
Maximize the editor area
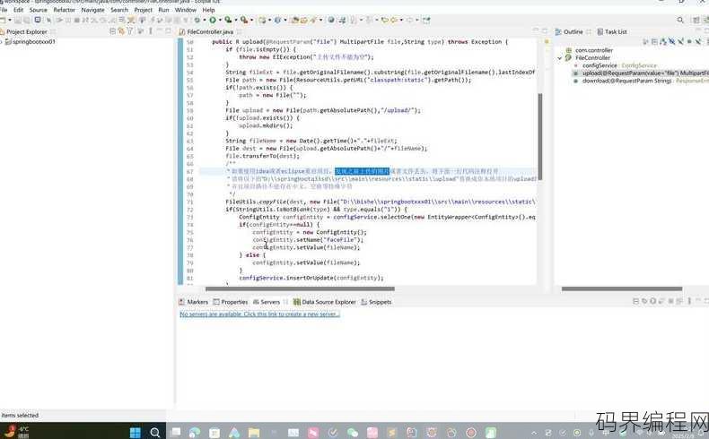(545, 30)
